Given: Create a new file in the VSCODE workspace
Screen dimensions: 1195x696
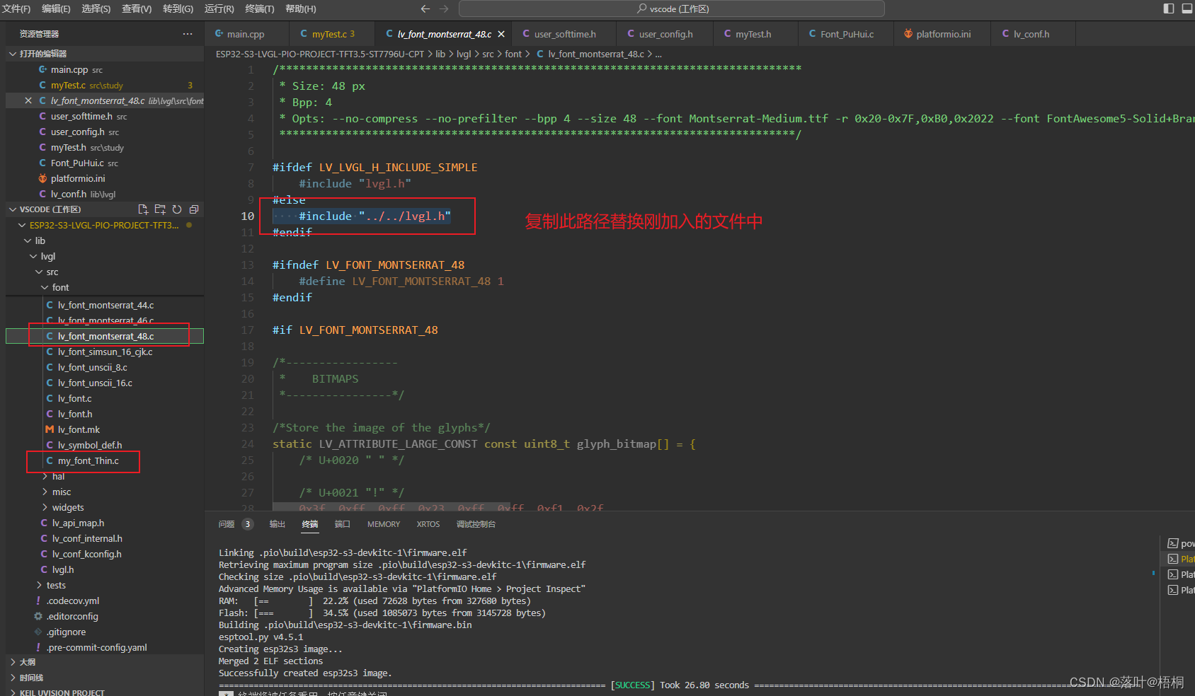Looking at the screenshot, I should [143, 209].
